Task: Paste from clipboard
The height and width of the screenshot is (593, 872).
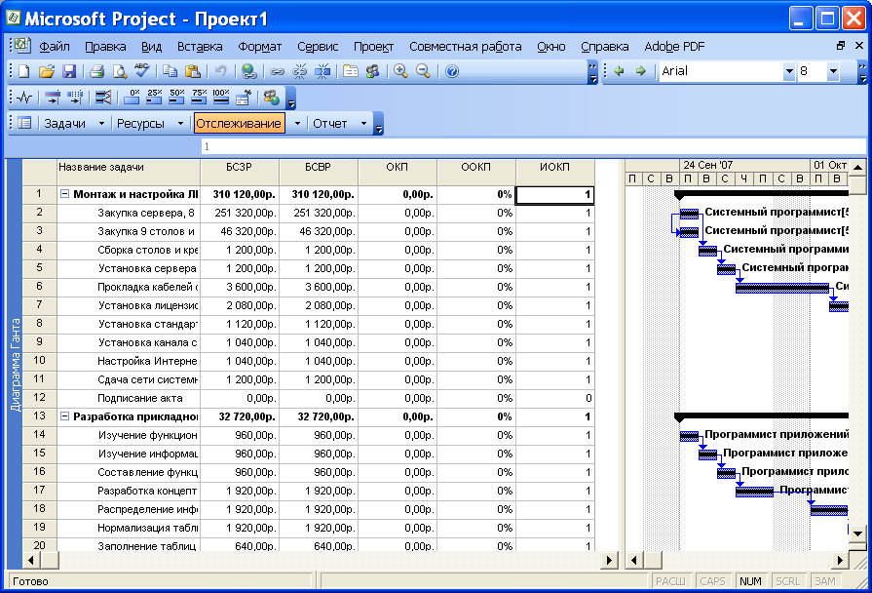Action: [192, 71]
